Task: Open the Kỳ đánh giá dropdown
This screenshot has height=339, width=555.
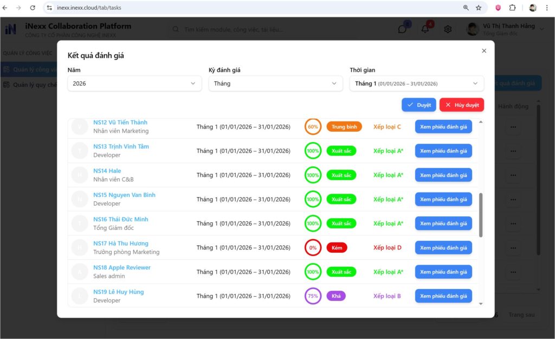Action: (275, 84)
